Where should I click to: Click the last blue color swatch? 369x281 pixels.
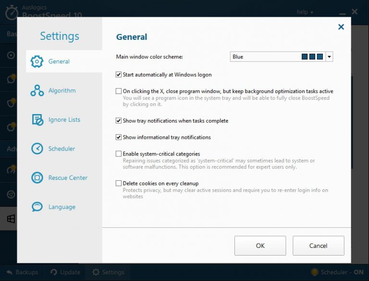(320, 57)
